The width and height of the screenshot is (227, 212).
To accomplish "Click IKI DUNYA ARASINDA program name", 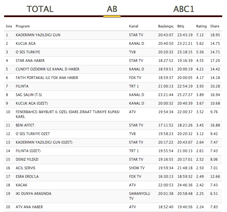I will point(34,194).
